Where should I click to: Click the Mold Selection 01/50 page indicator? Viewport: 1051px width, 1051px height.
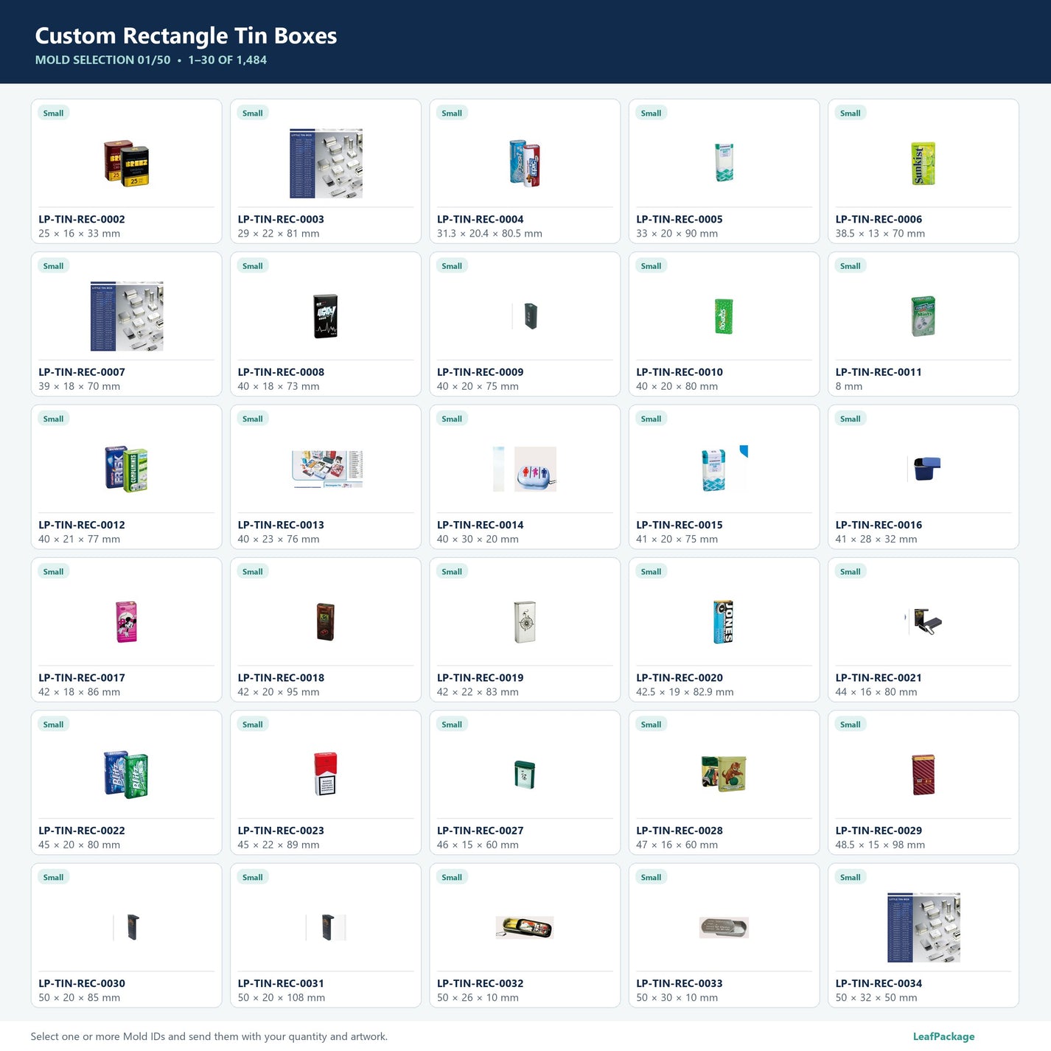[102, 60]
